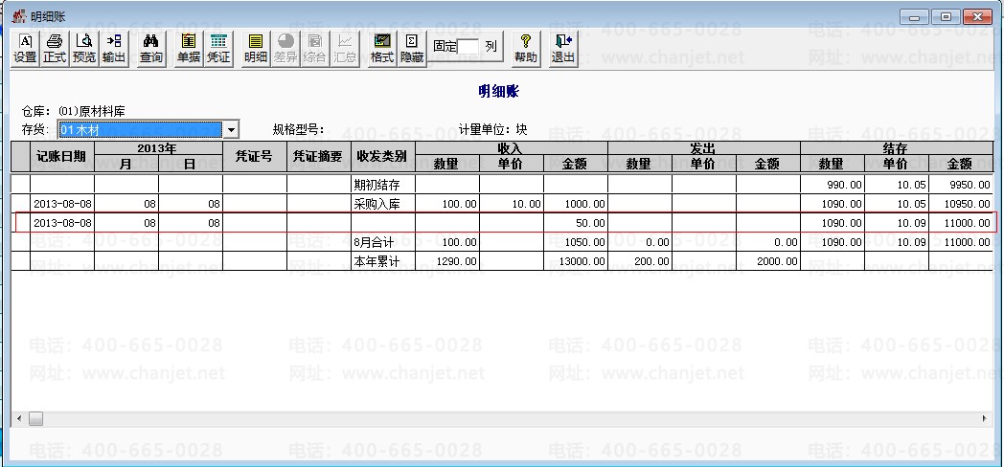Close the 明细账 window
This screenshot has height=467, width=1004.
click(977, 17)
